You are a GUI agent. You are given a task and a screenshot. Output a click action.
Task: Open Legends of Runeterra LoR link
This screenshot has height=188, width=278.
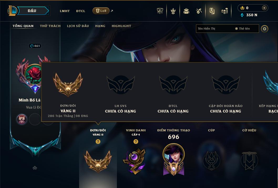[x=101, y=11]
